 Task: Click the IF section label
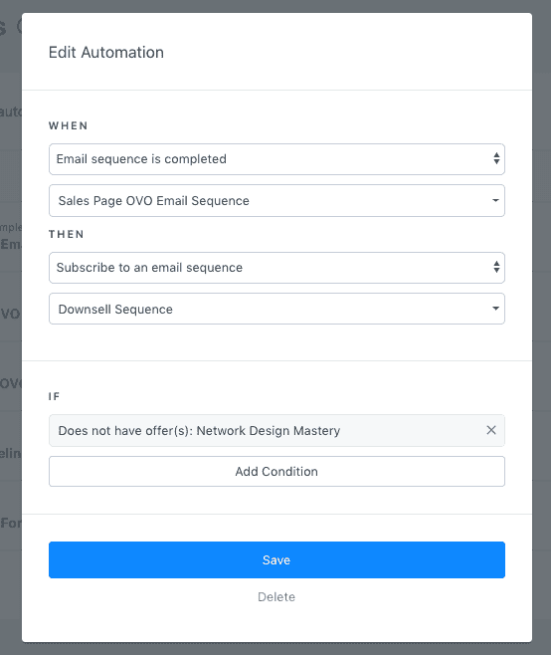(55, 396)
